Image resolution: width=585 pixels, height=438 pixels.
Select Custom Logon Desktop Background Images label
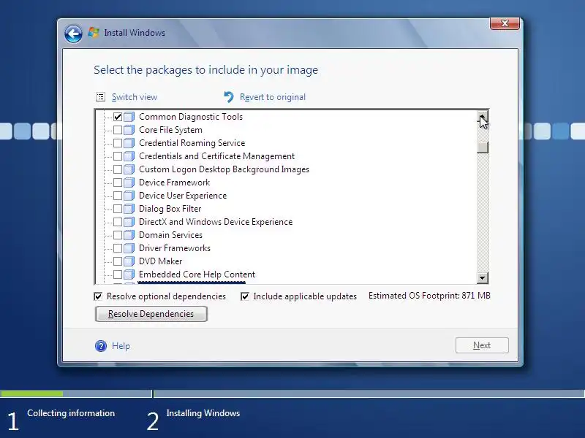[224, 169]
